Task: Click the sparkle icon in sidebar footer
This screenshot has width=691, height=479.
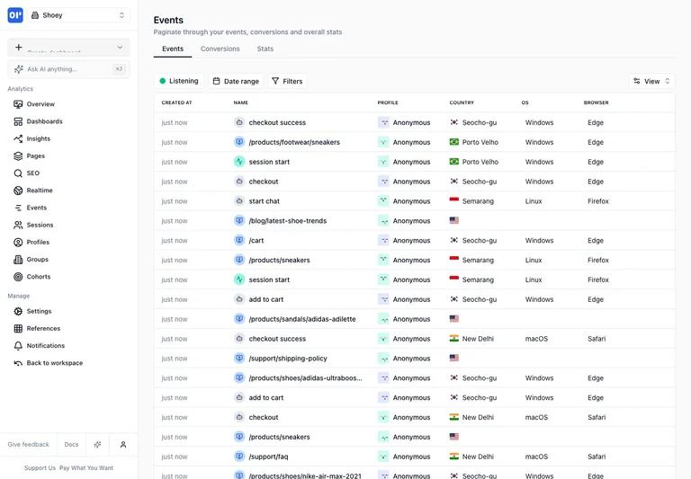Action: [97, 445]
